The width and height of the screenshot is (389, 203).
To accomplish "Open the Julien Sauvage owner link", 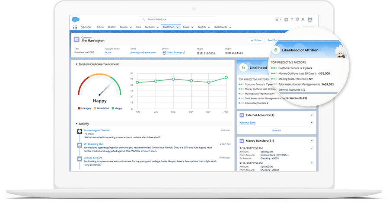I will pos(175,52).
